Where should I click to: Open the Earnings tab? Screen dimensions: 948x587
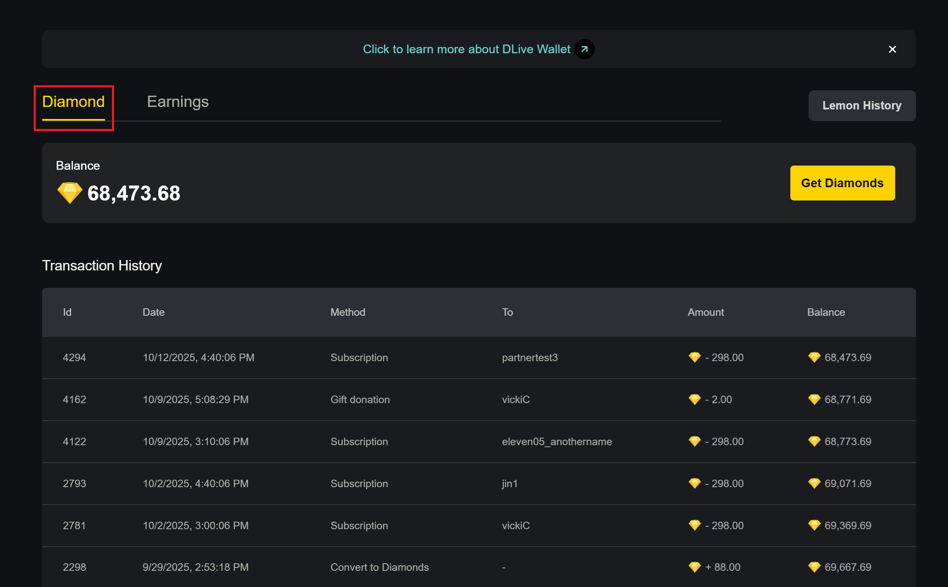pyautogui.click(x=178, y=102)
